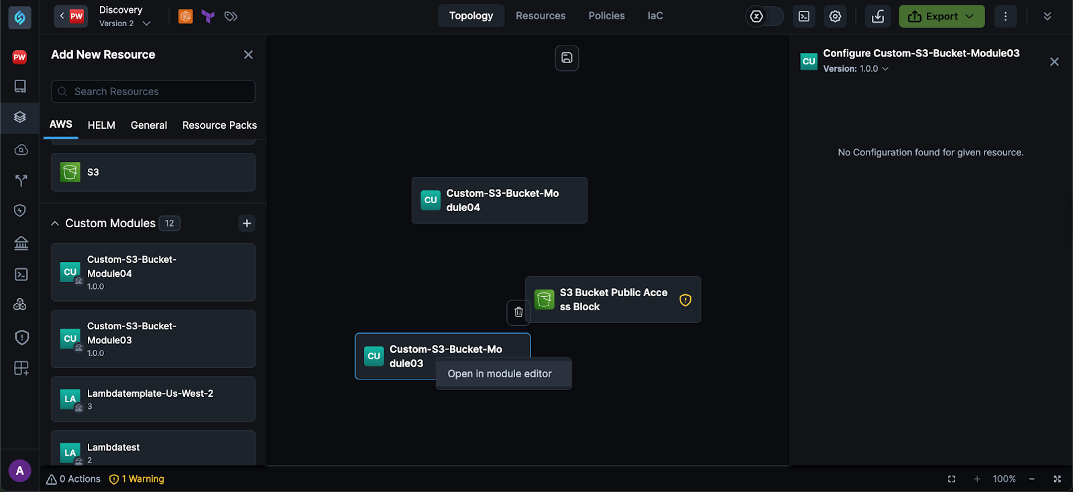
Task: Open the add-widget grid icon in sidebar
Action: [x=21, y=368]
